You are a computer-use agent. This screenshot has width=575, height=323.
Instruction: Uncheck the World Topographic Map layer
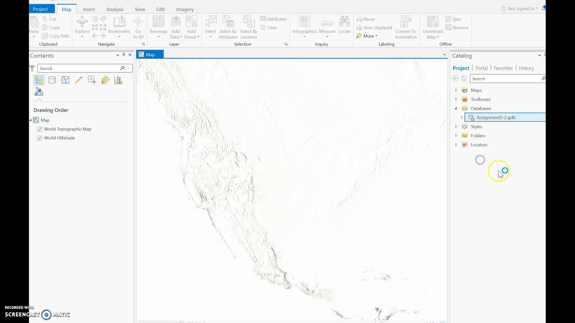click(40, 129)
